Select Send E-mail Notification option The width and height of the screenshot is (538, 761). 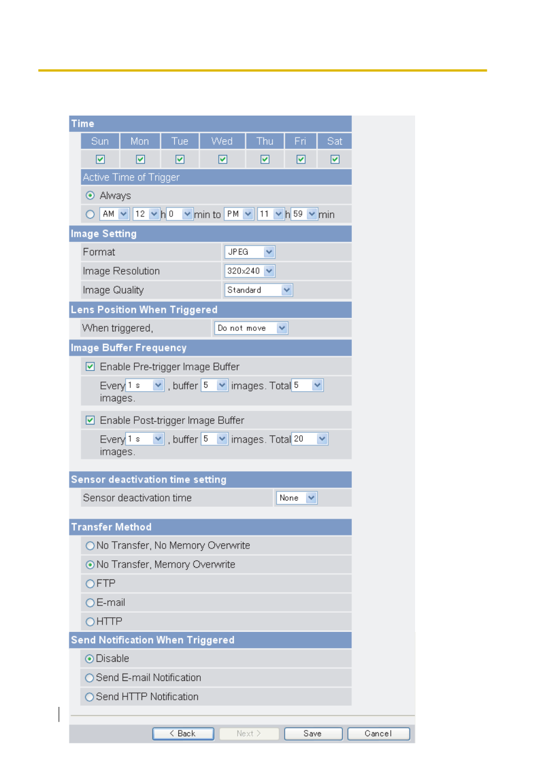pyautogui.click(x=90, y=678)
